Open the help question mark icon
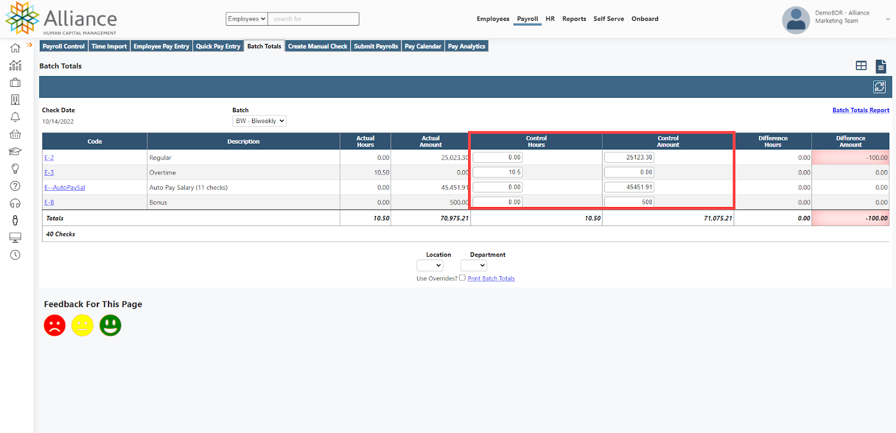The height and width of the screenshot is (433, 896). [x=15, y=186]
